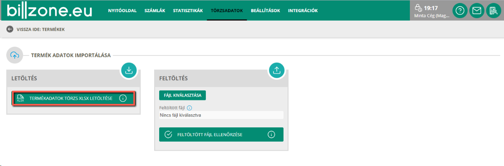Click the billzone.eu logo
The height and width of the screenshot is (166, 504).
(49, 11)
